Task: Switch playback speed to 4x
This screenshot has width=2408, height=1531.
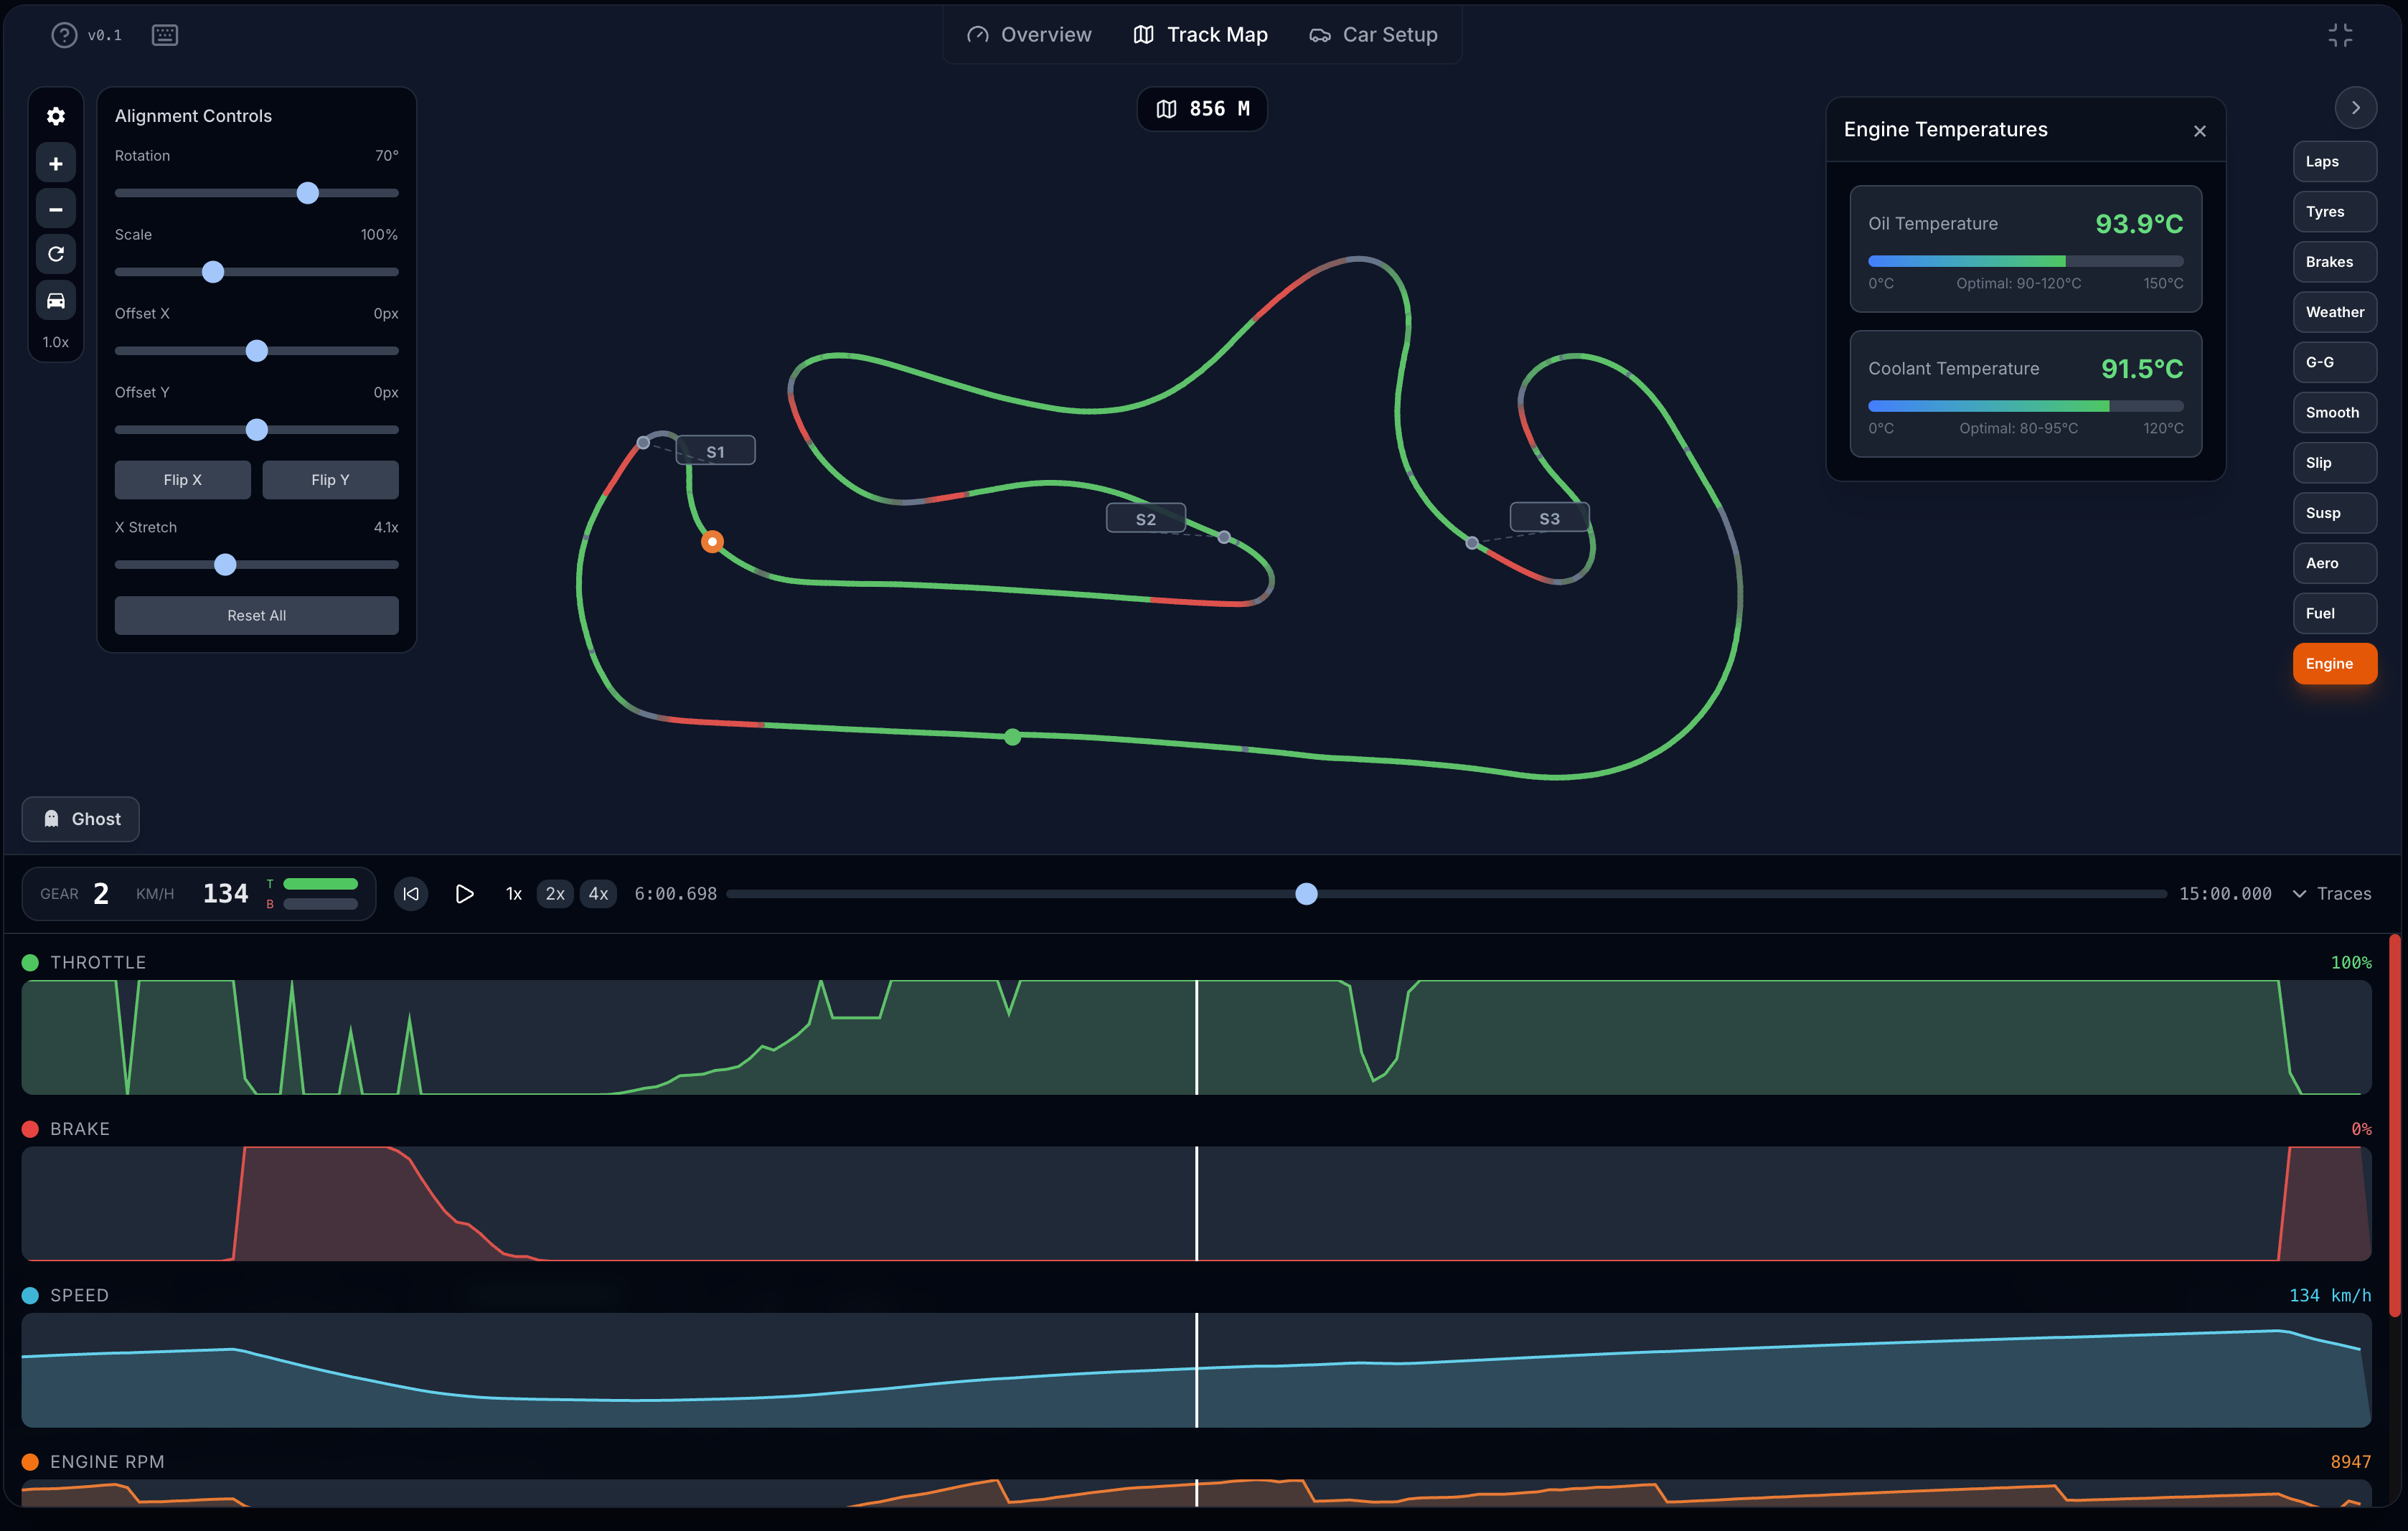Action: 598,893
